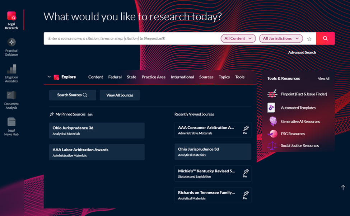Switch to the Content tab

[95, 77]
